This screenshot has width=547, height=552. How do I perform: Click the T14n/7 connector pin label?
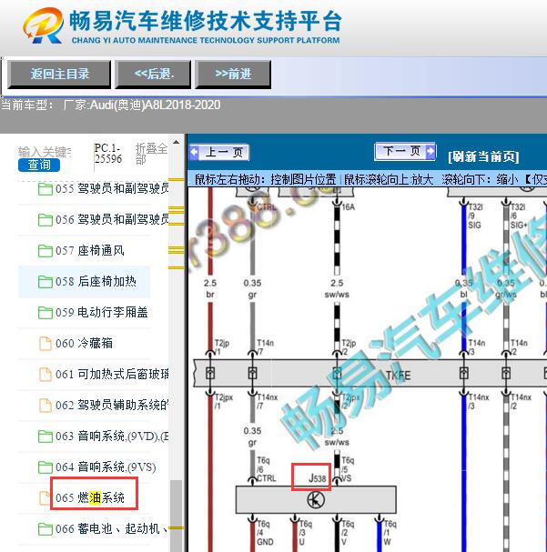coord(265,346)
